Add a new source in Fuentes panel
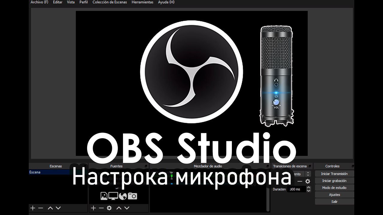Viewport: 383px width, 215px height. tap(93, 208)
